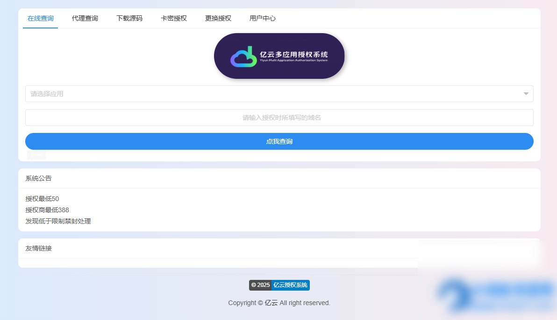Click the 系统公告 panel header
The image size is (557, 320).
click(38, 178)
